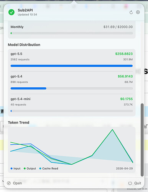Click the Token Trend heading

click(x=18, y=122)
